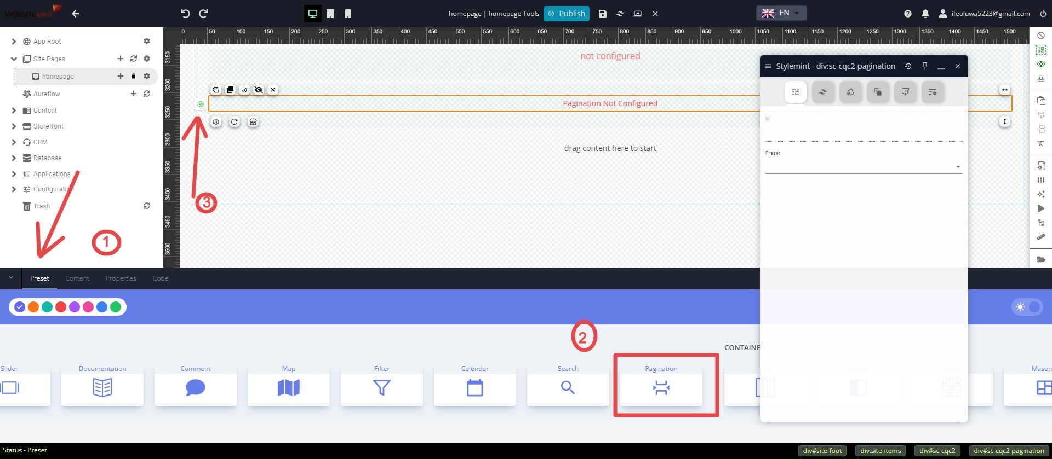Image resolution: width=1052 pixels, height=459 pixels.
Task: Open the notifications bell
Action: (x=925, y=14)
